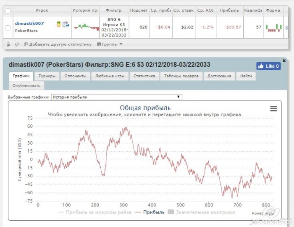Click the SNG 6 filter cell
Image resolution: width=294 pixels, height=227 pixels.
(114, 27)
